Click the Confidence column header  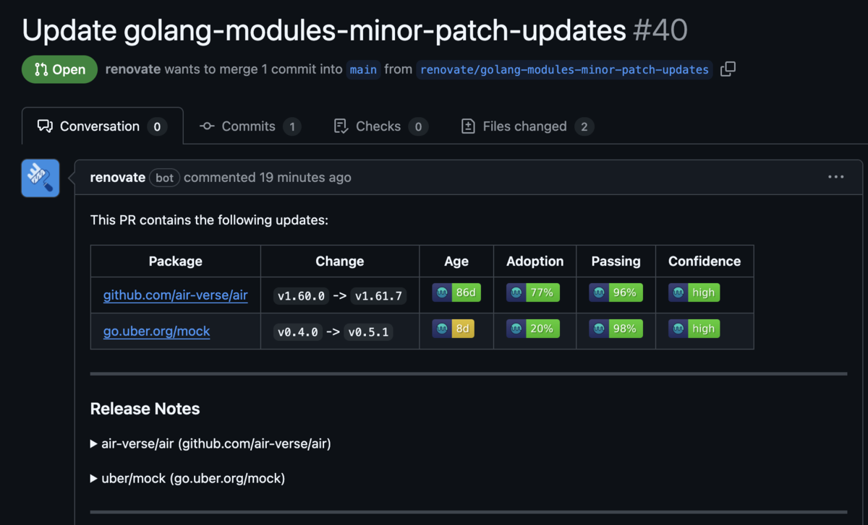tap(705, 261)
